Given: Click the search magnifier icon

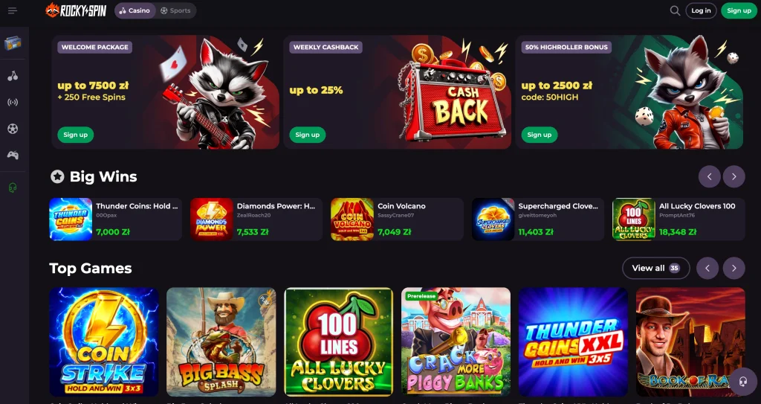Looking at the screenshot, I should pos(675,10).
